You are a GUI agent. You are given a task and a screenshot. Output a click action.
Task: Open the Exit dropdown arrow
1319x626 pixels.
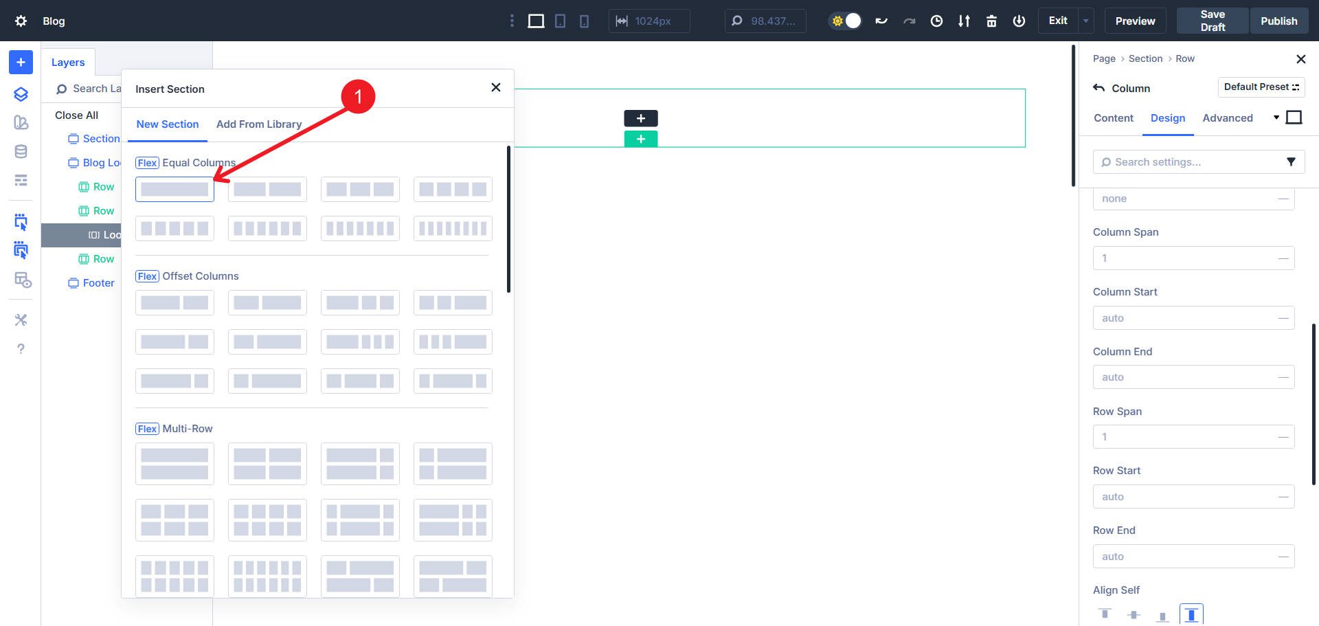[1084, 21]
